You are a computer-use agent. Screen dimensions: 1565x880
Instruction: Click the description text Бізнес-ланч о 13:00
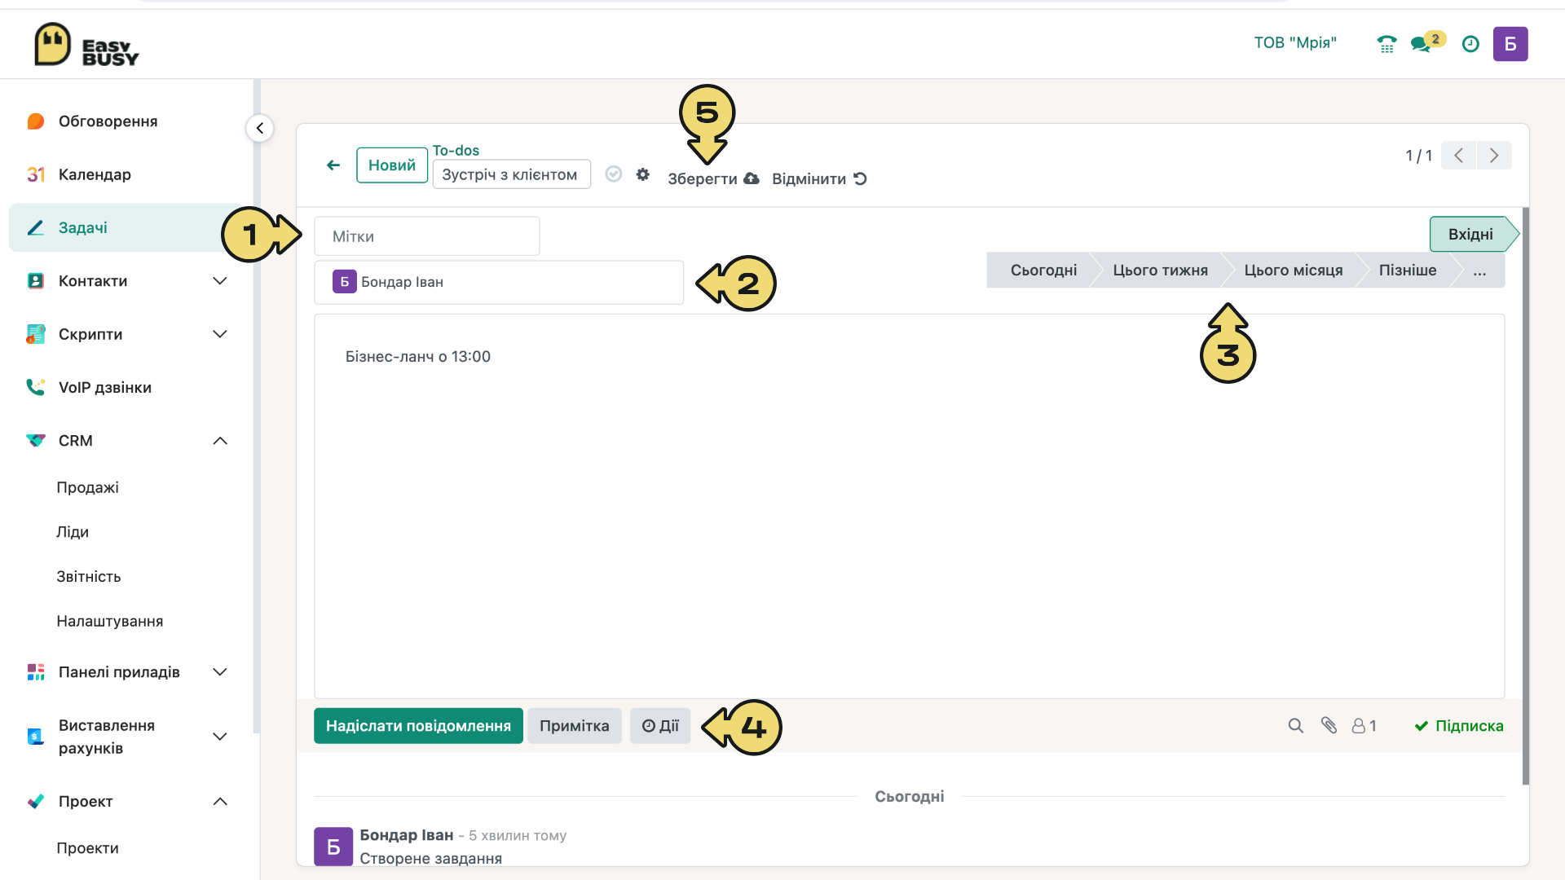(x=418, y=357)
